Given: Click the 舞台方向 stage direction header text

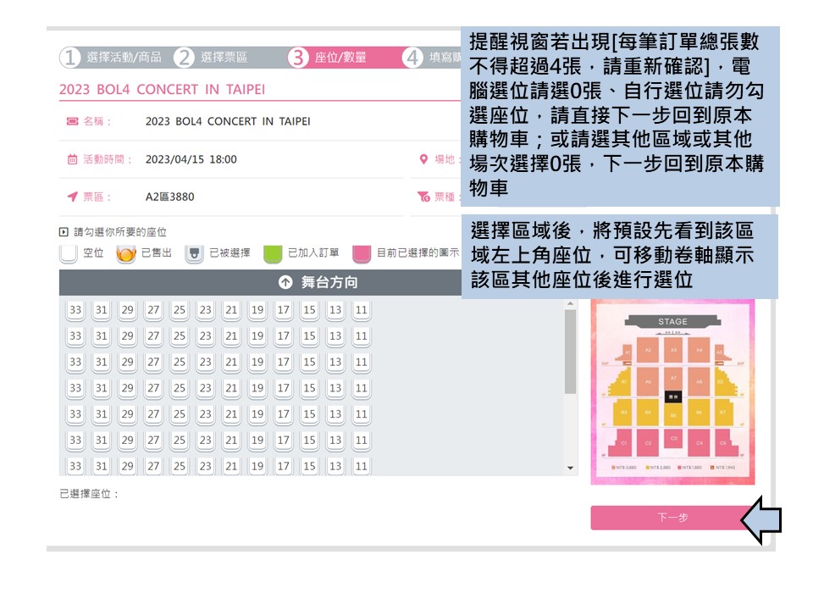Looking at the screenshot, I should tap(329, 282).
